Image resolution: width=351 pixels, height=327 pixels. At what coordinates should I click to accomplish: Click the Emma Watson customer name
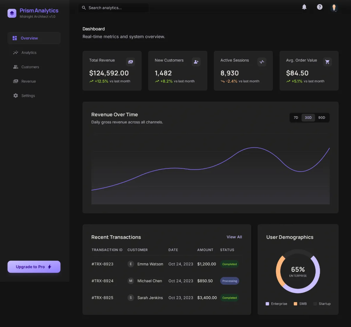click(x=150, y=264)
